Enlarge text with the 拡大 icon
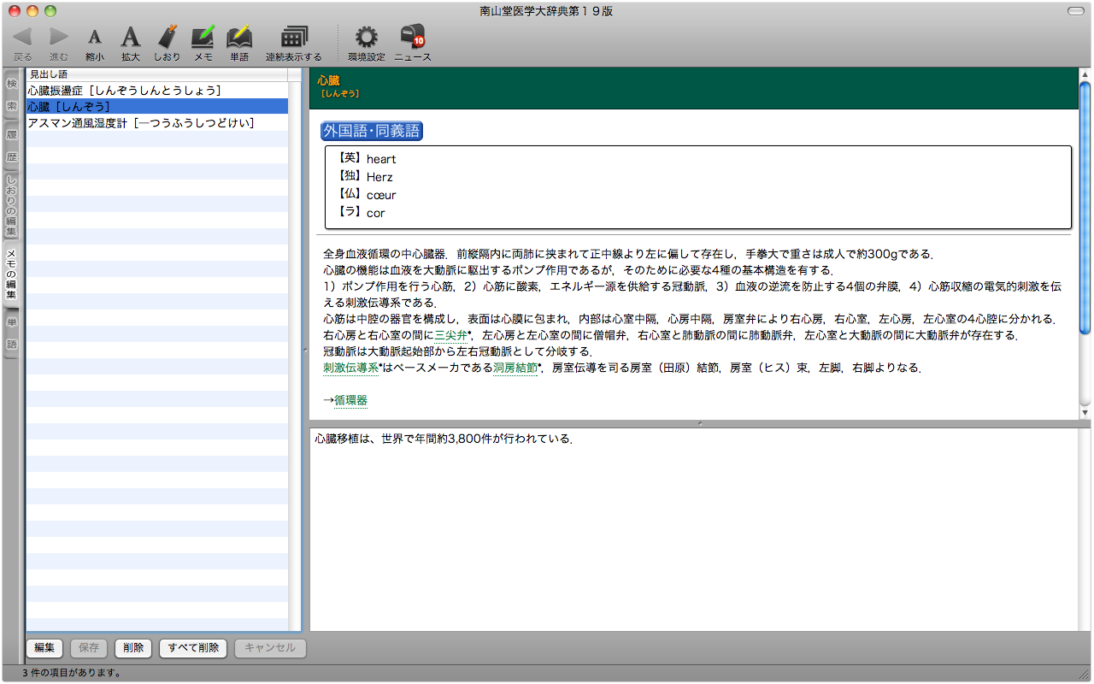Screen dimensions: 1094x684 click(130, 37)
